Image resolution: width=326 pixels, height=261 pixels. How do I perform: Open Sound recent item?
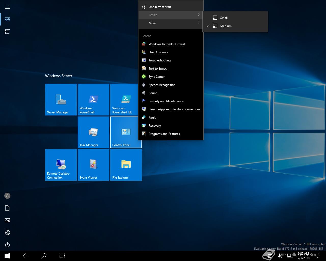coord(171,93)
